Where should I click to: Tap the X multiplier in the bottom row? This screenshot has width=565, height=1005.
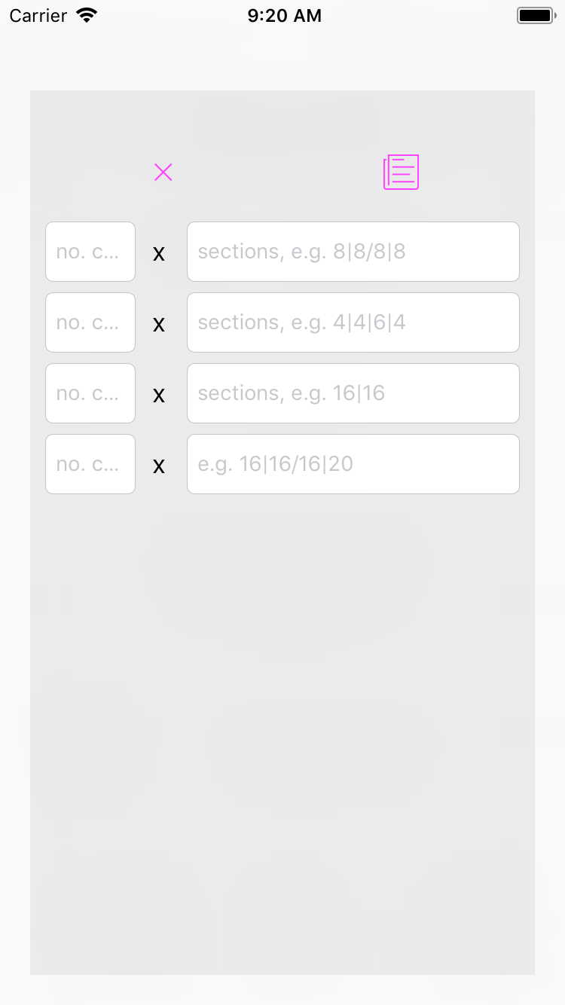coord(159,466)
